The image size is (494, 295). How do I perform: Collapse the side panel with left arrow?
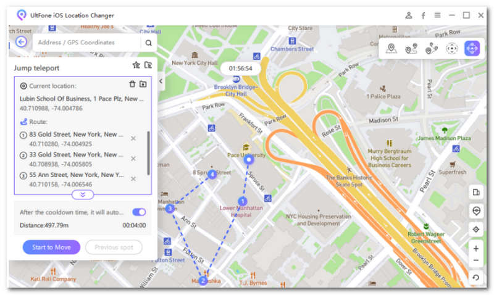161,81
